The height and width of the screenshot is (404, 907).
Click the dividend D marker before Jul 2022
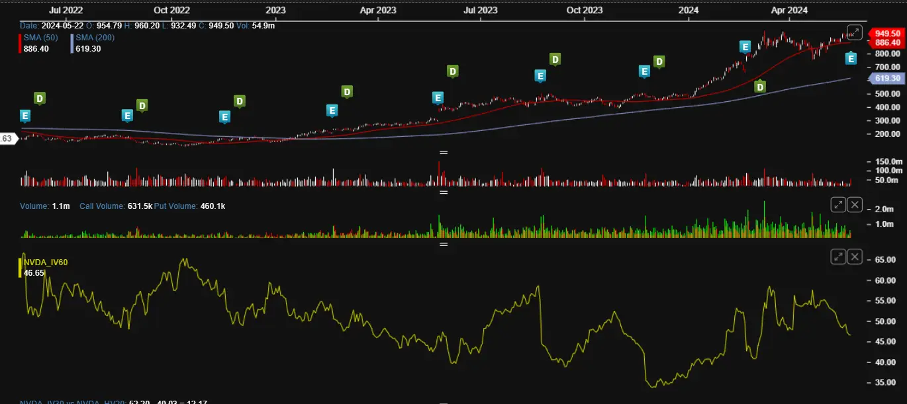coord(40,99)
